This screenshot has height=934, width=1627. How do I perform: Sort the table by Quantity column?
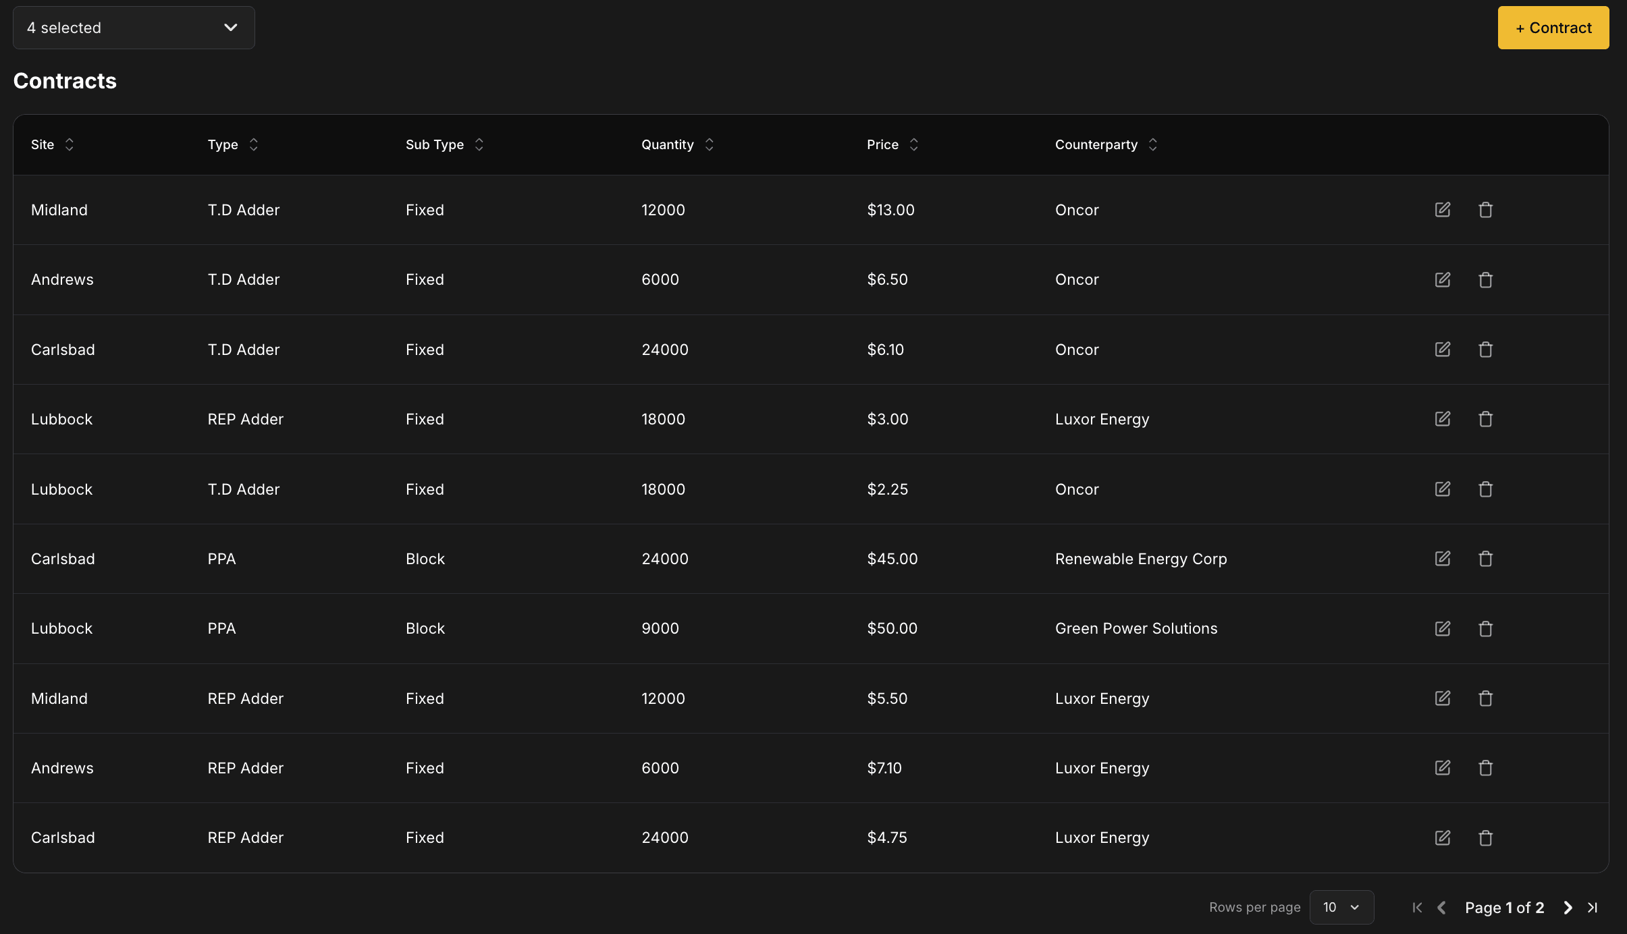pos(709,144)
